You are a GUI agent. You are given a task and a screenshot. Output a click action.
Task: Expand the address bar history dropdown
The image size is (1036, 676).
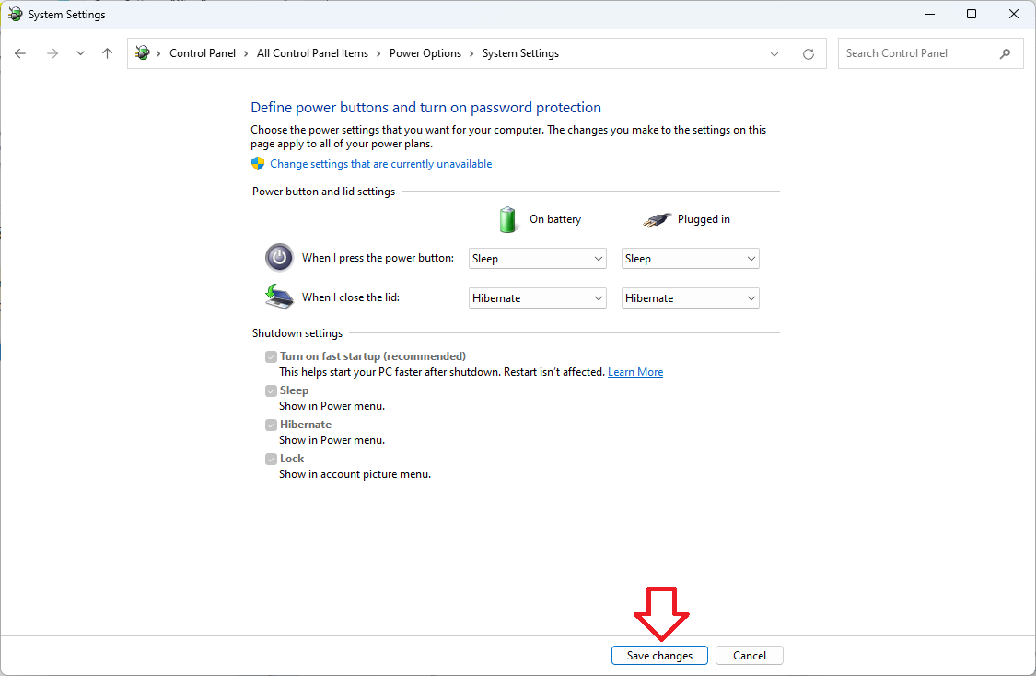[774, 53]
